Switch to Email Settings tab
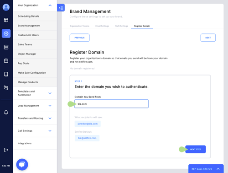Screen dimensions: 228x173 tap(102, 26)
